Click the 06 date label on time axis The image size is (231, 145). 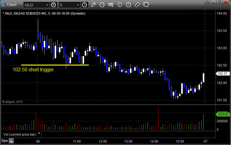point(38,141)
